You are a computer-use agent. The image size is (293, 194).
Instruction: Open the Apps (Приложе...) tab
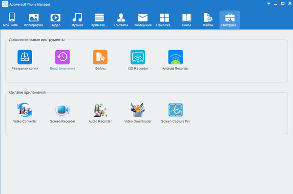tap(165, 20)
